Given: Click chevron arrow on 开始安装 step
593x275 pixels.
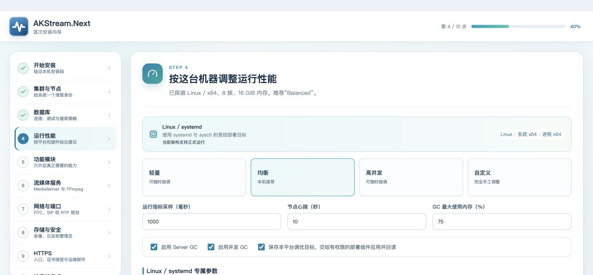Looking at the screenshot, I should (x=109, y=68).
